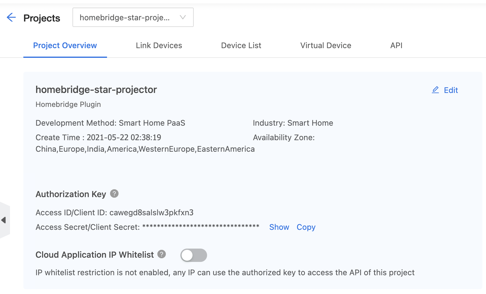Open the homebridge-star-proje... project selector
The image size is (486, 294).
click(125, 18)
